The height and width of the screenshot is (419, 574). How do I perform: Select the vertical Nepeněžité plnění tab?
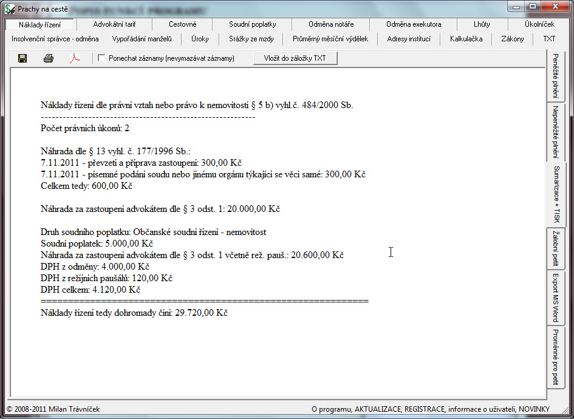pyautogui.click(x=556, y=132)
